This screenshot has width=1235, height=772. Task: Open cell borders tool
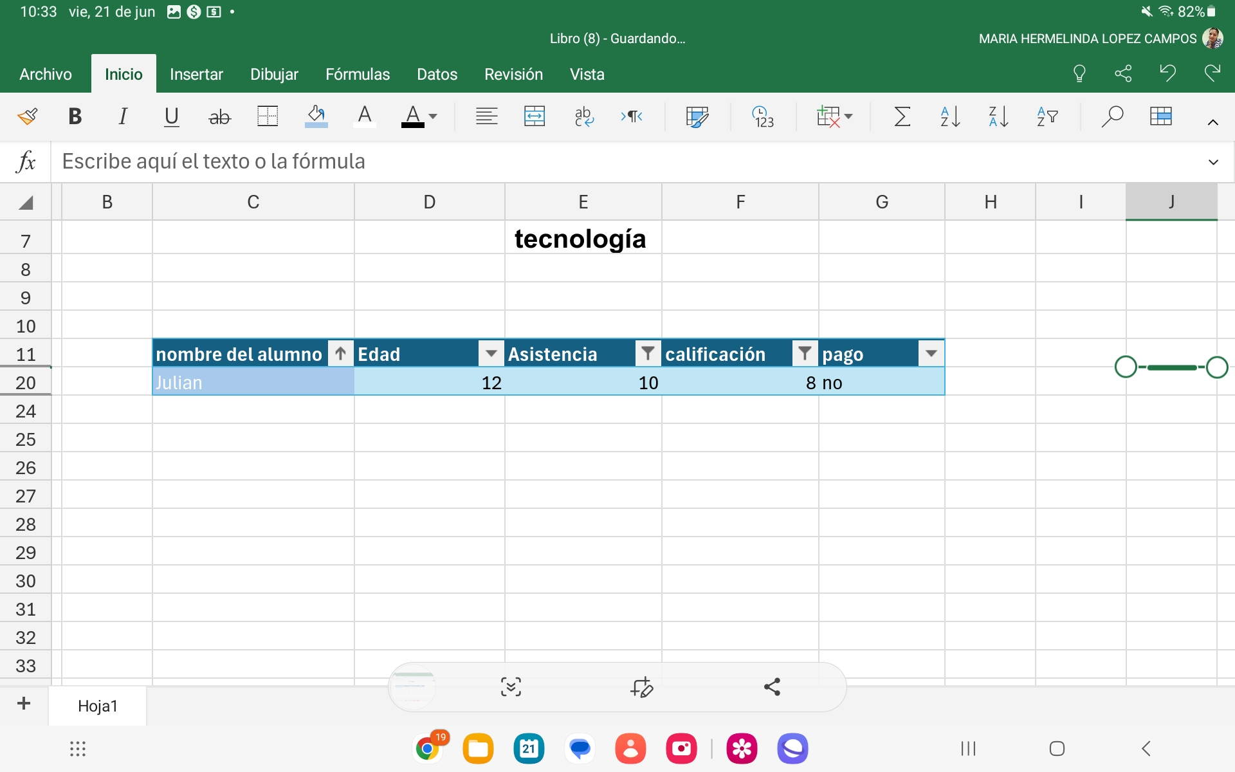tap(267, 116)
